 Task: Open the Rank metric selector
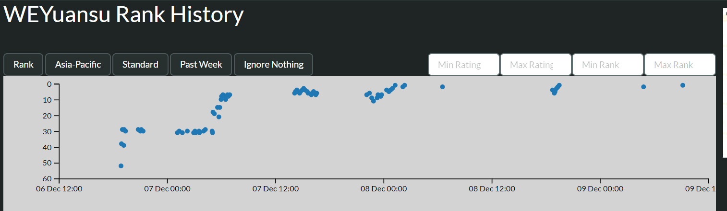point(24,64)
